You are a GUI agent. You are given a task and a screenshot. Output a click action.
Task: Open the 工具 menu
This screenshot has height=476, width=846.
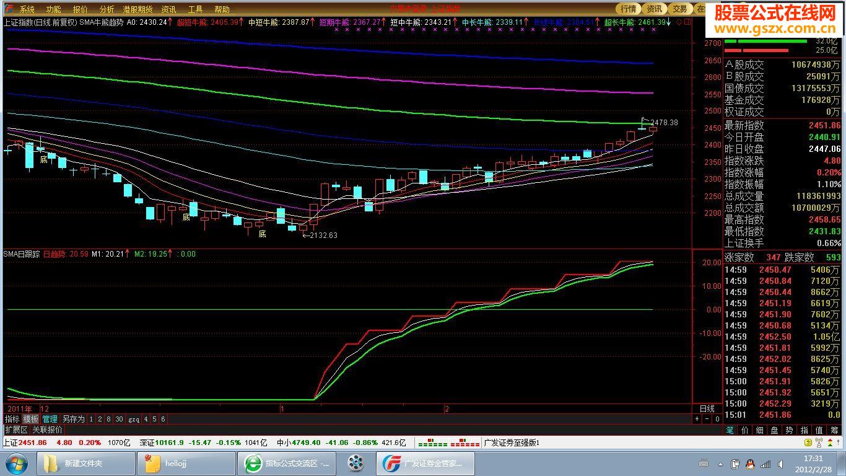click(195, 9)
